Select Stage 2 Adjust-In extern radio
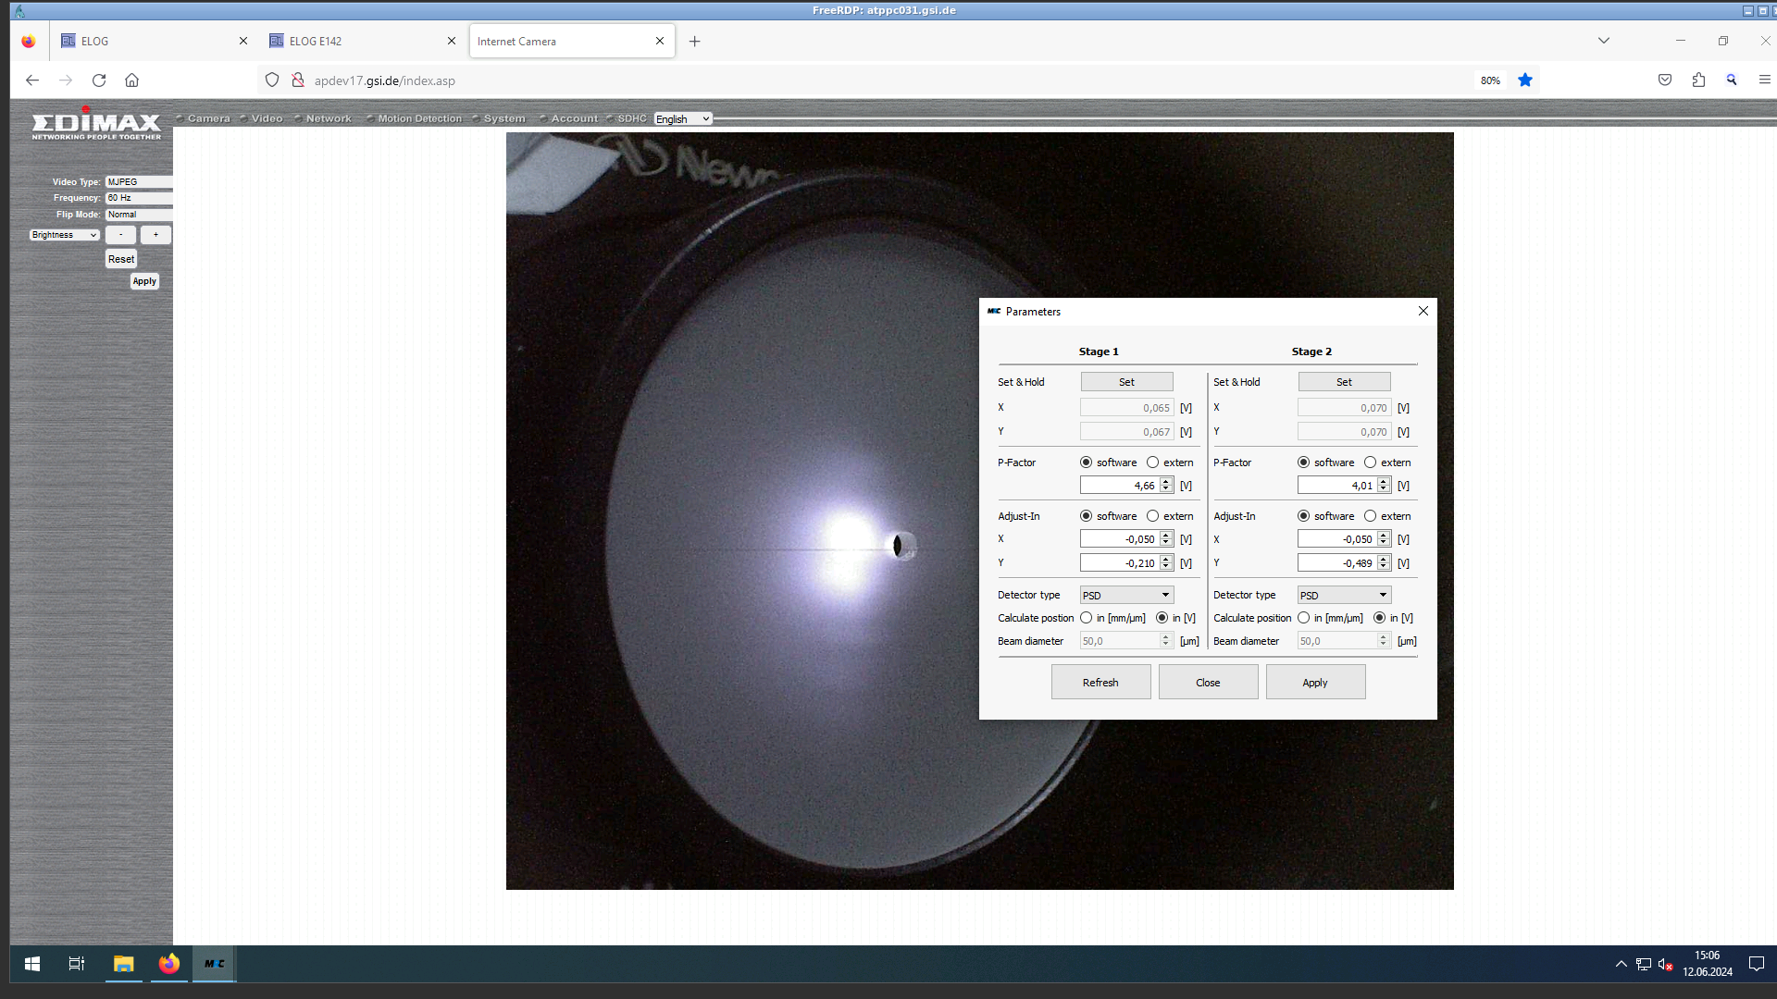Screen dimensions: 1777x999 pyautogui.click(x=1371, y=516)
